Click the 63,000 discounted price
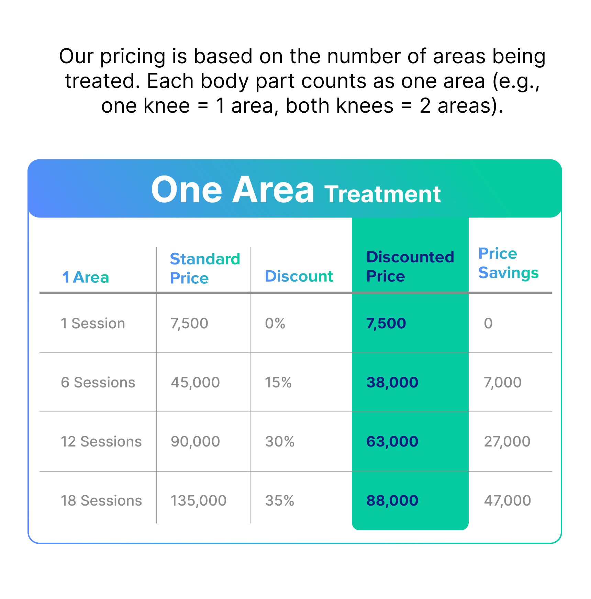This screenshot has width=591, height=599. tap(392, 442)
